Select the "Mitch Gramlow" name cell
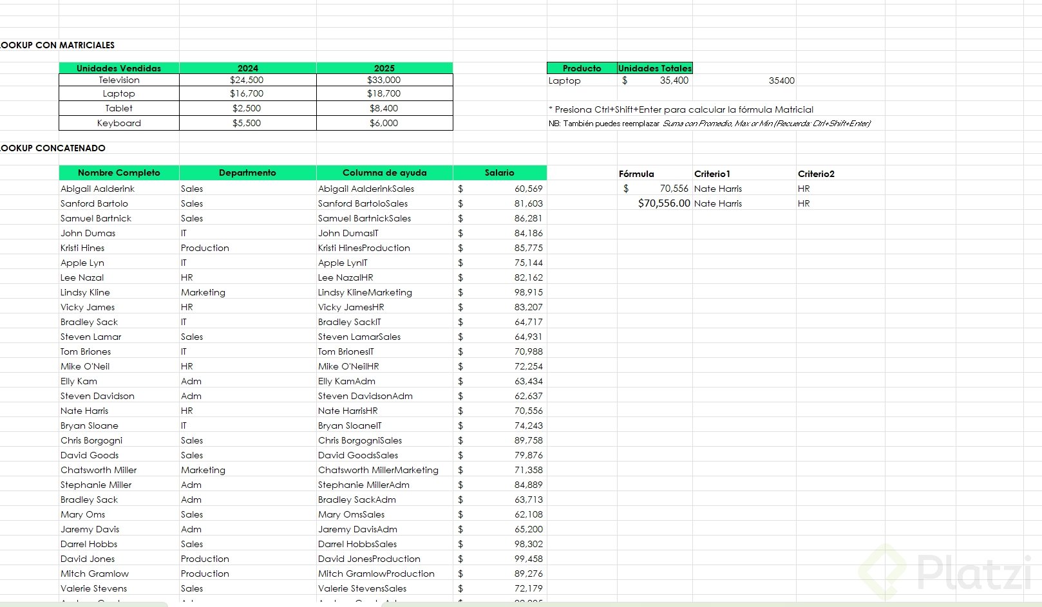 119,574
